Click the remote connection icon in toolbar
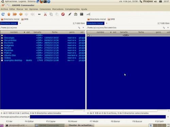Viewport: 170px width, 127px height. (x=88, y=14)
